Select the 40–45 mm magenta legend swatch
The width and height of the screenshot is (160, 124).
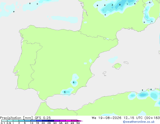pyautogui.click(x=68, y=121)
